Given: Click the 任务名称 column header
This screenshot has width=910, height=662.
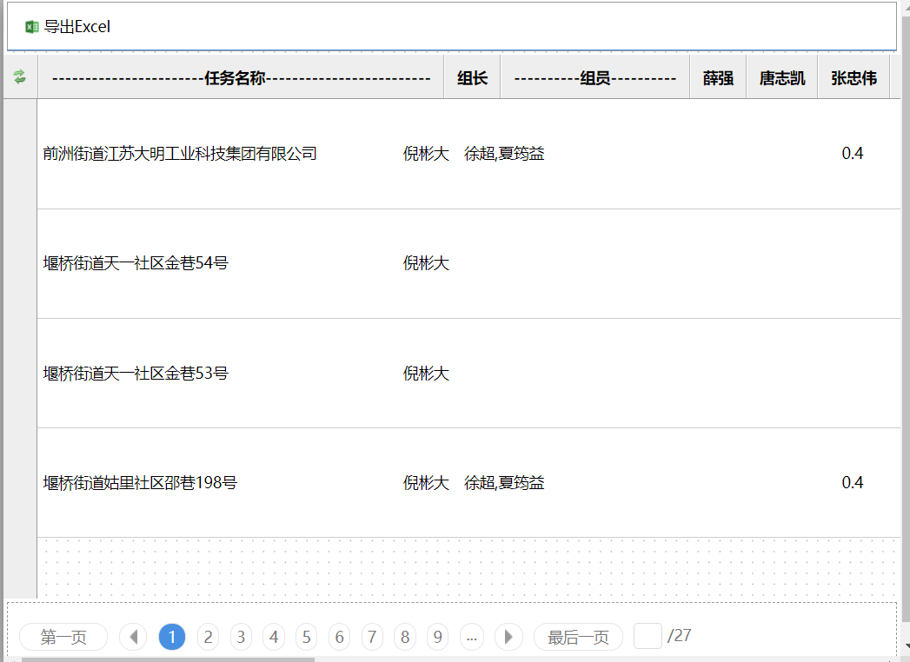Looking at the screenshot, I should tap(241, 78).
